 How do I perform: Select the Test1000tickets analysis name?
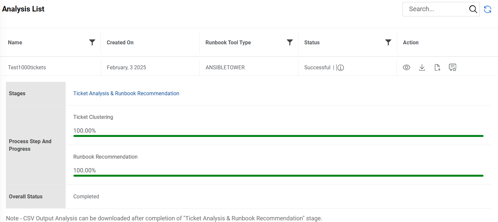point(27,68)
